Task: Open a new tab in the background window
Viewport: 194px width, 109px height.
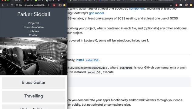Action: pyautogui.click(x=185, y=1)
